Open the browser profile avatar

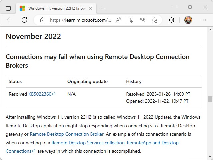188,20
